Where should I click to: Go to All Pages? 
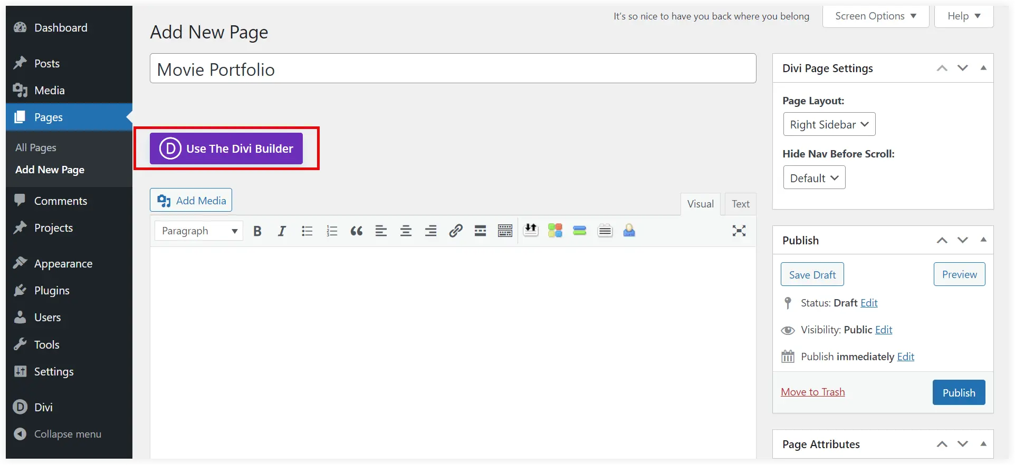click(x=36, y=148)
